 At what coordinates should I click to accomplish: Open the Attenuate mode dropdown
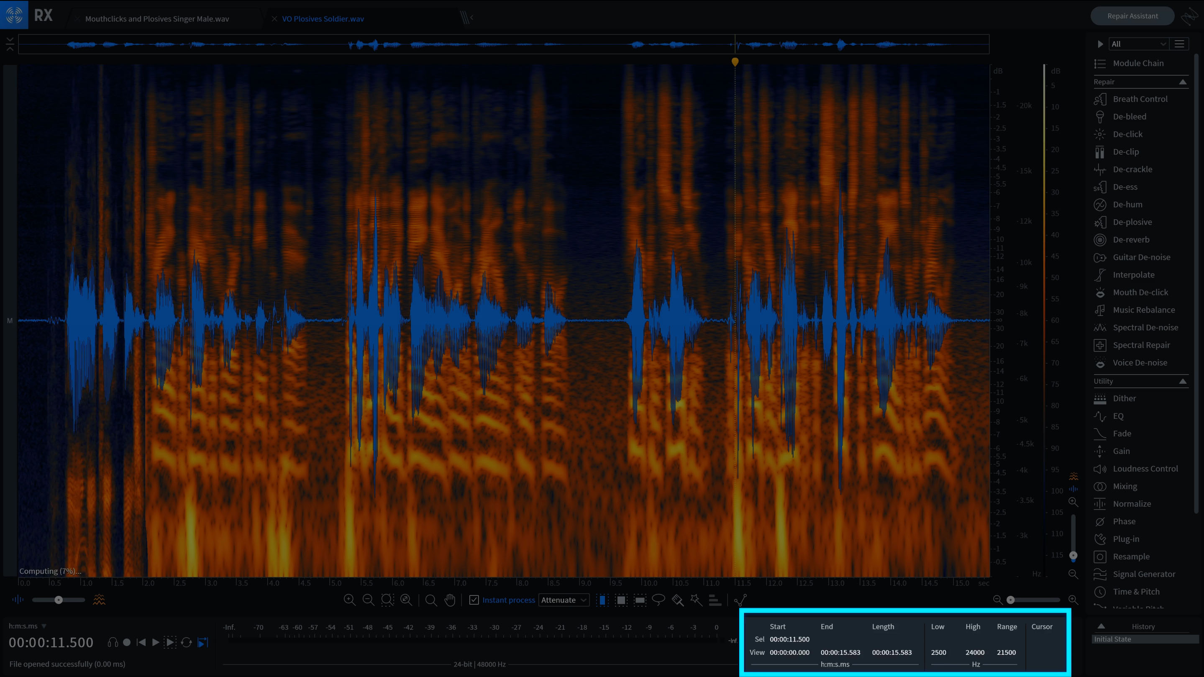point(564,600)
